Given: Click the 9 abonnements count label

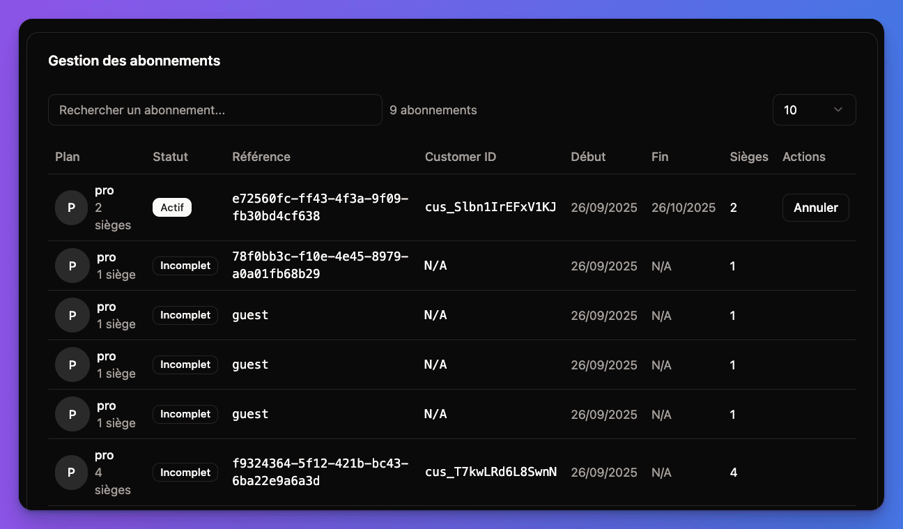Looking at the screenshot, I should coord(433,110).
